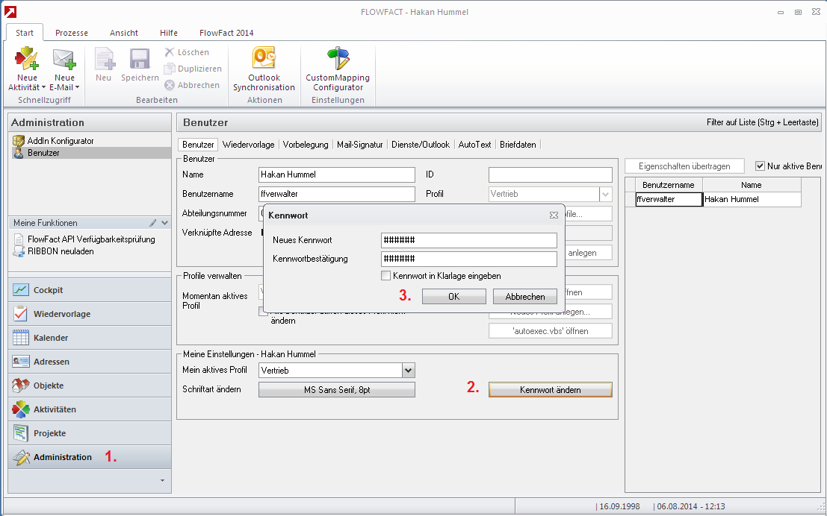The width and height of the screenshot is (827, 516).
Task: Open the Profil dropdown
Action: coord(605,194)
